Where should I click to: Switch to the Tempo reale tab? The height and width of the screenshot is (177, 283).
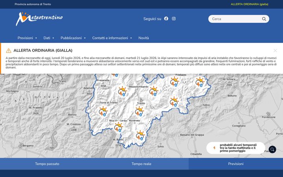(141, 164)
